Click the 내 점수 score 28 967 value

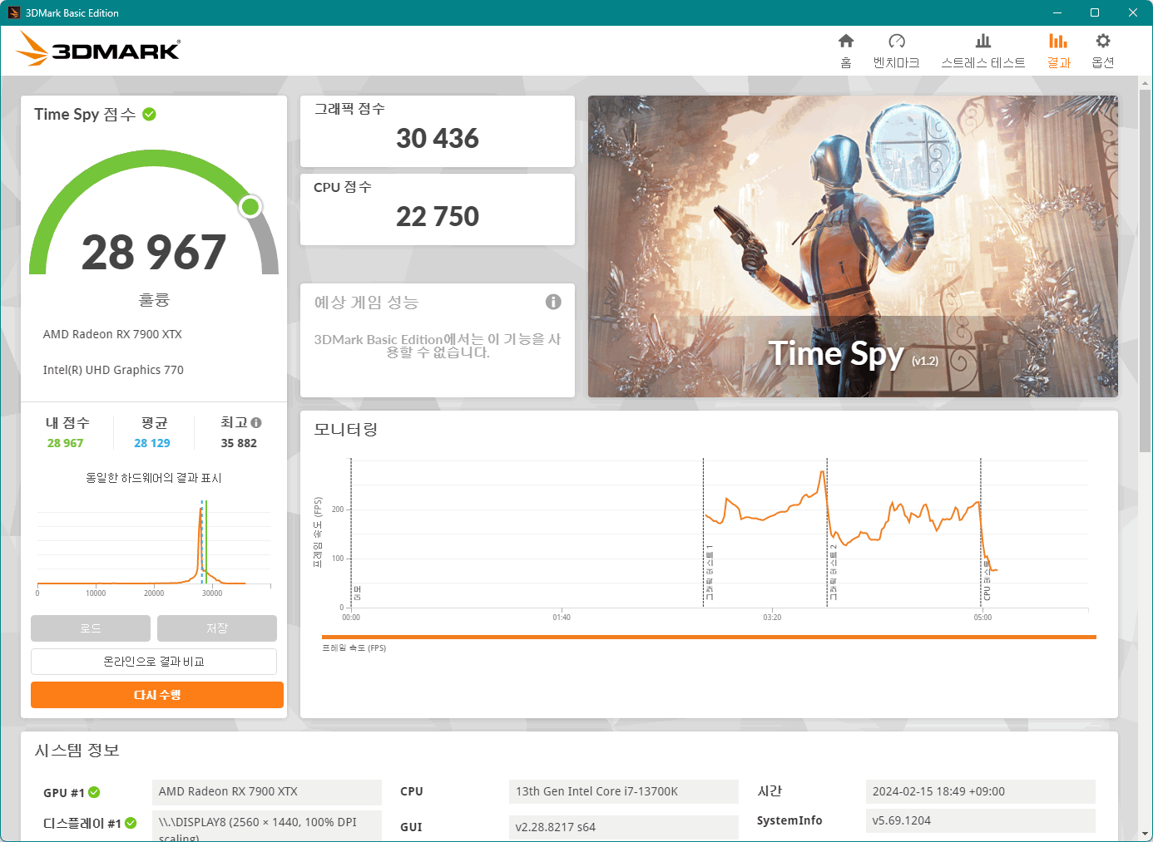(66, 443)
